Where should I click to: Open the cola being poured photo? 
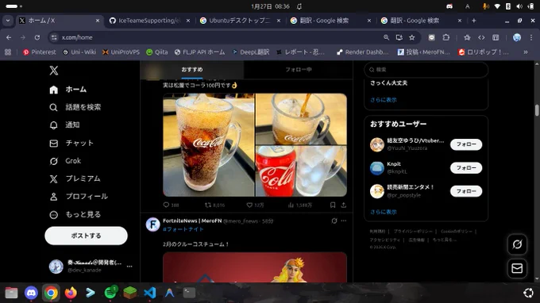(301, 119)
